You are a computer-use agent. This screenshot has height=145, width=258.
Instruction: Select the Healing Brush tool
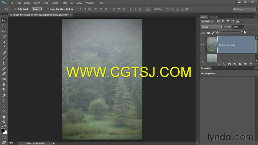(x=4, y=53)
